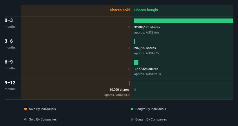Select the approx. AU$858.0 amount
This screenshot has width=238, height=126.
pyautogui.click(x=117, y=95)
